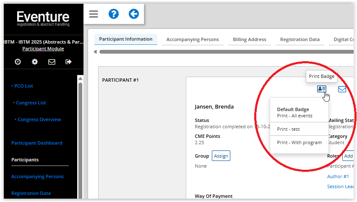The height and width of the screenshot is (202, 357).
Task: Click the back arrow icon
Action: click(133, 14)
